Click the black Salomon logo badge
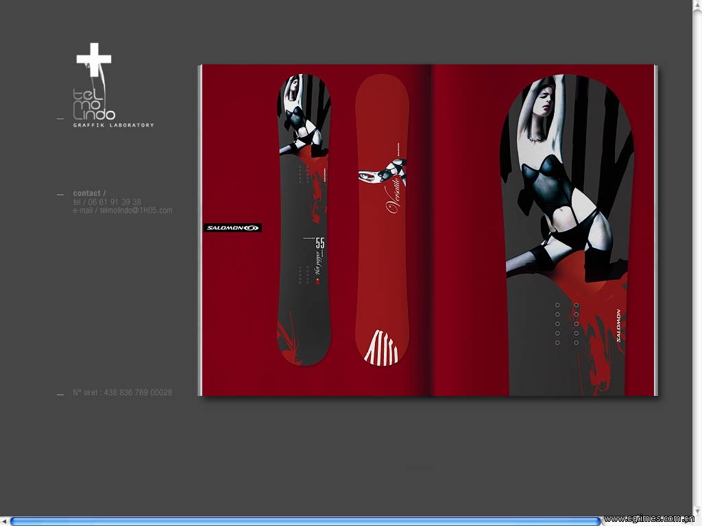Image resolution: width=702 pixels, height=526 pixels. tap(232, 228)
